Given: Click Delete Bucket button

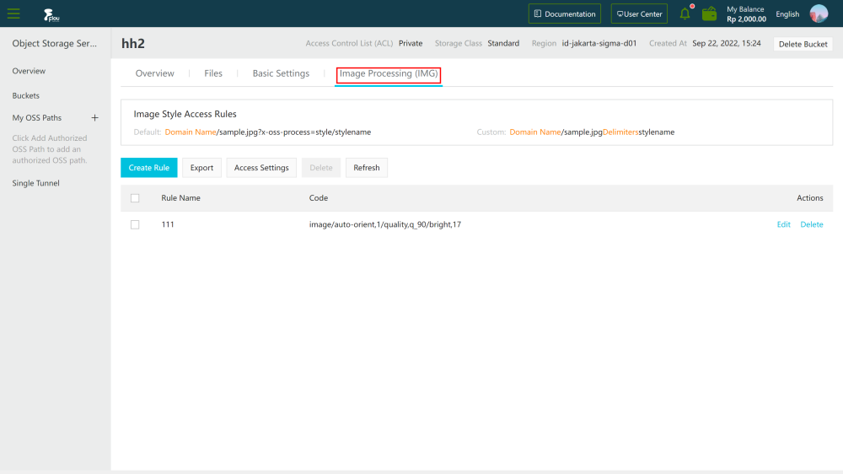Looking at the screenshot, I should (x=803, y=44).
